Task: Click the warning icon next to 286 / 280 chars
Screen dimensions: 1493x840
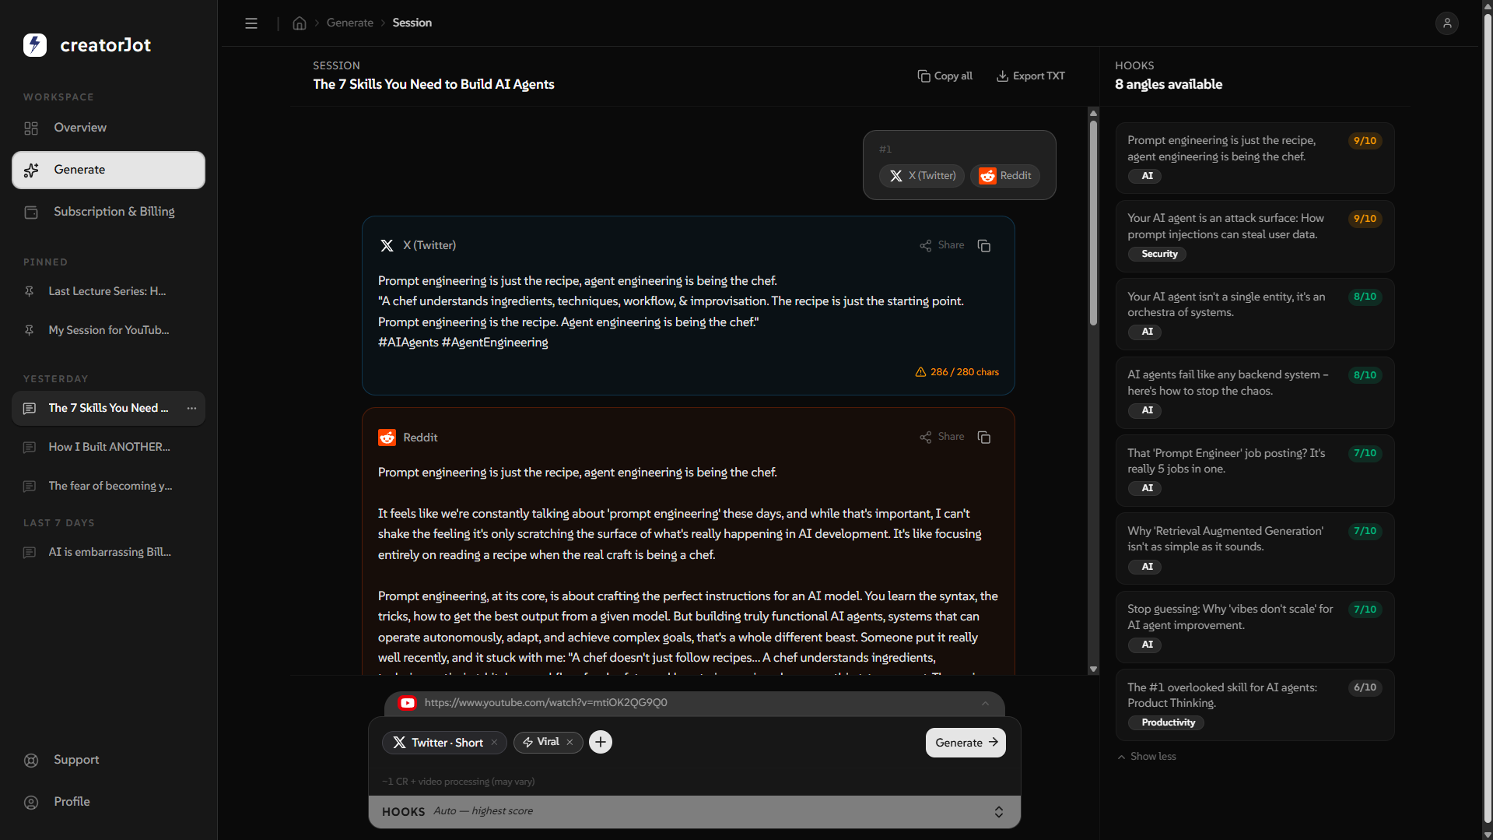Action: click(921, 372)
